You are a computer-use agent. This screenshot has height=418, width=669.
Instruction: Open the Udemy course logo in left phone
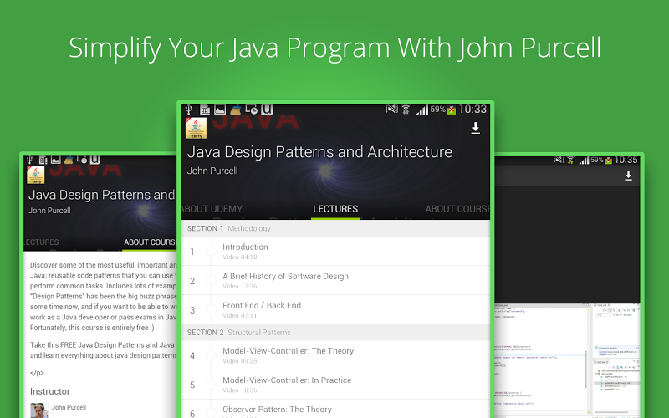[36, 176]
